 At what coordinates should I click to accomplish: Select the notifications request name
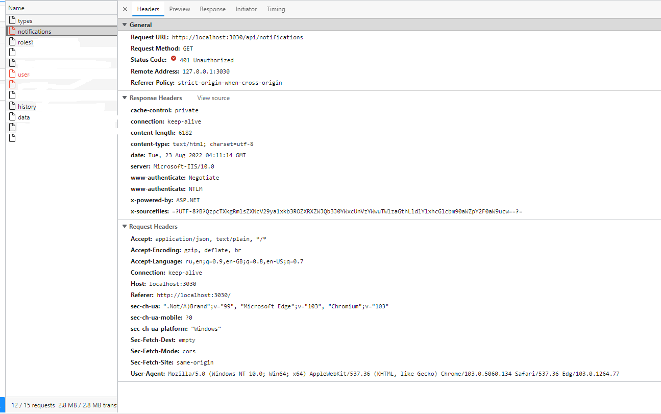[x=34, y=32]
